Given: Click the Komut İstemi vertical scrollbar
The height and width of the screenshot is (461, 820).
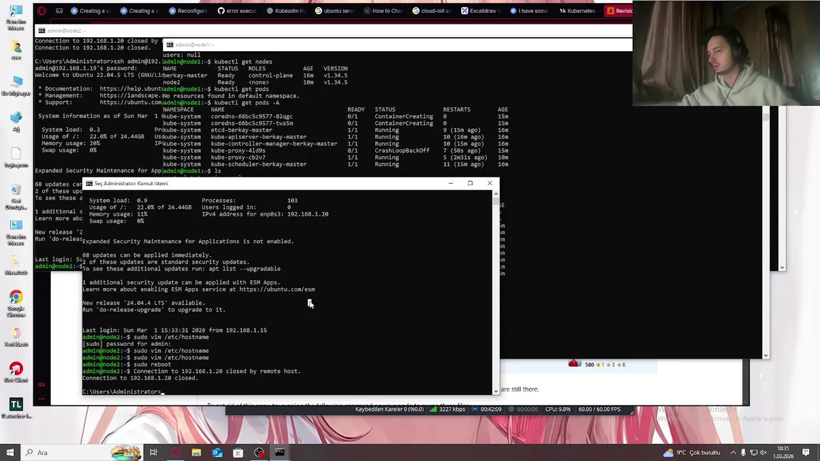Looking at the screenshot, I should pos(495,292).
